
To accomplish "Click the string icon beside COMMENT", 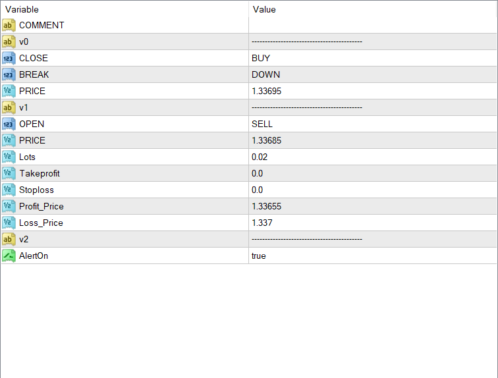I will pyautogui.click(x=9, y=25).
